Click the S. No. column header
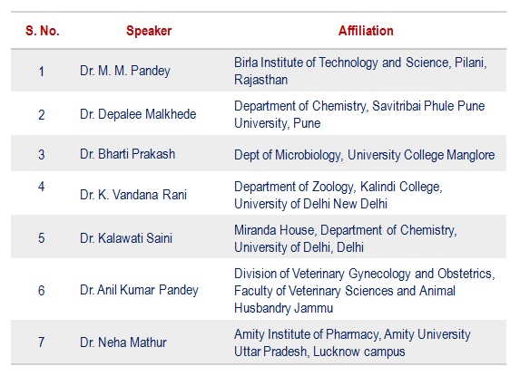This screenshot has height=376, width=520. (43, 31)
